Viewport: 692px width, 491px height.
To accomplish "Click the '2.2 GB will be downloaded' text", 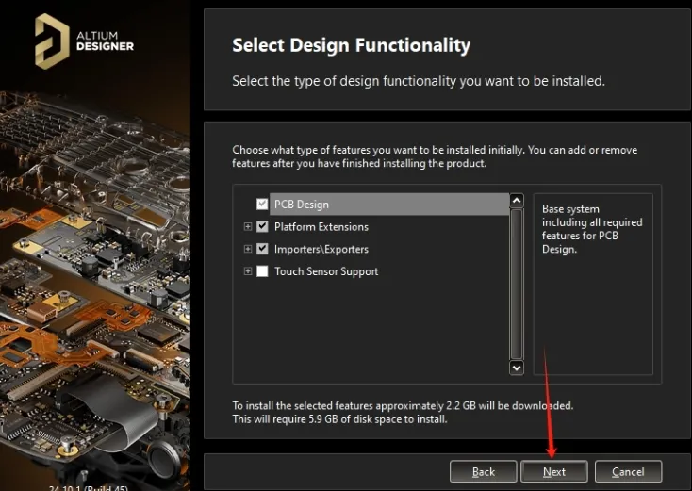I will pyautogui.click(x=510, y=405).
